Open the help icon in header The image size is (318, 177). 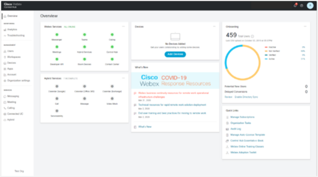pos(302,6)
